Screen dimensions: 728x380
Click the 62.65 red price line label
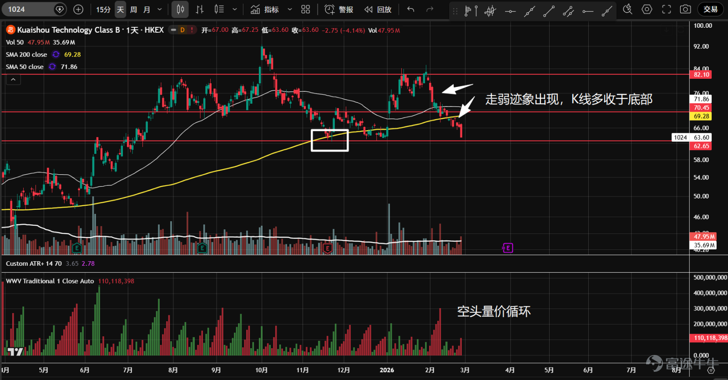pos(701,146)
